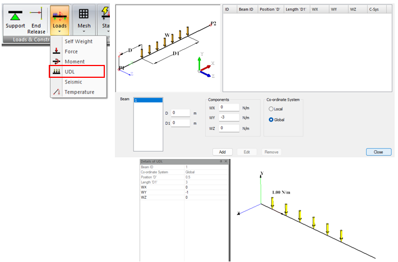This screenshot has width=398, height=262.
Task: Select Seismic from the Loads menu
Action: coord(73,82)
